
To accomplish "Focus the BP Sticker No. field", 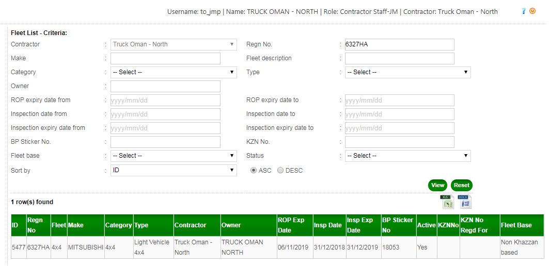I will (165, 142).
